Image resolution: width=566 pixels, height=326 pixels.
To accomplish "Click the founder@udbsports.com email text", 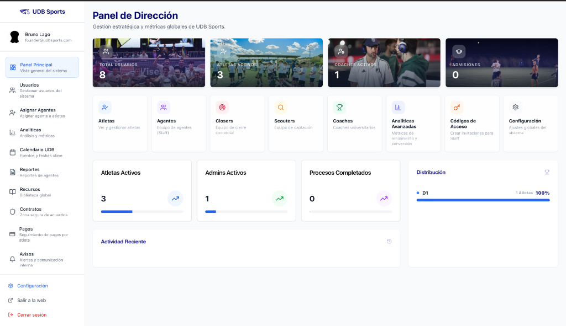I will [49, 40].
